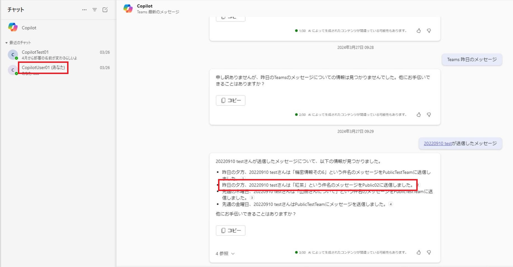The width and height of the screenshot is (513, 267).
Task: Click the チャット heading
Action: tap(16, 10)
